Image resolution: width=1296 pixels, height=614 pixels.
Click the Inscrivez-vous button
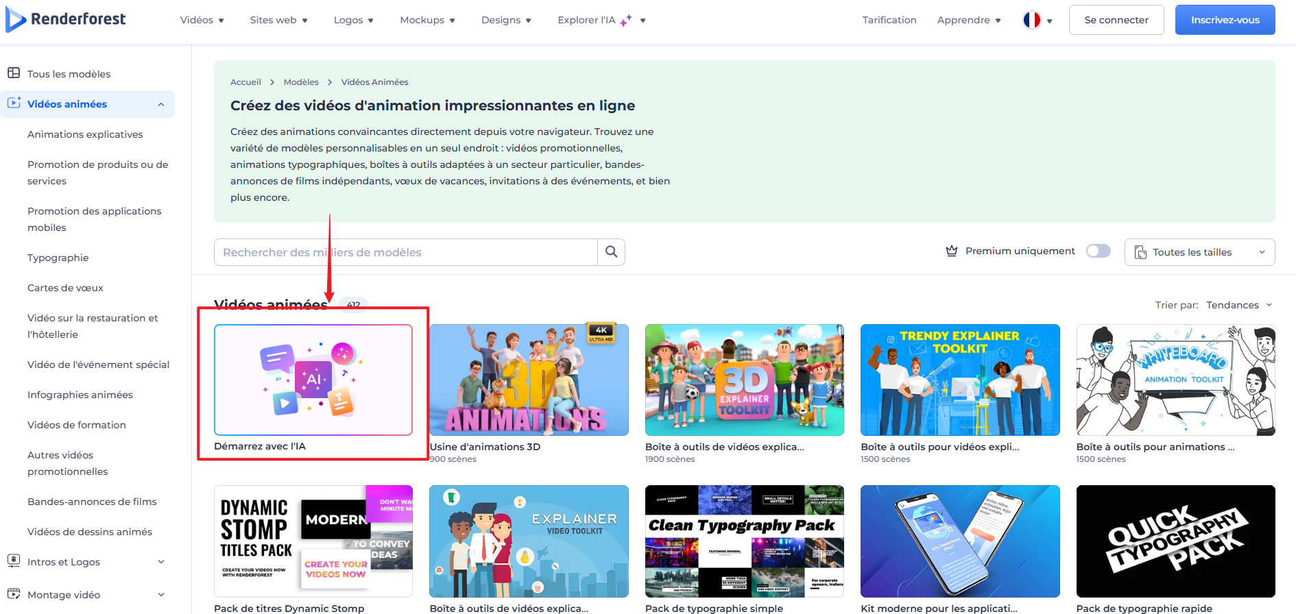[1225, 20]
